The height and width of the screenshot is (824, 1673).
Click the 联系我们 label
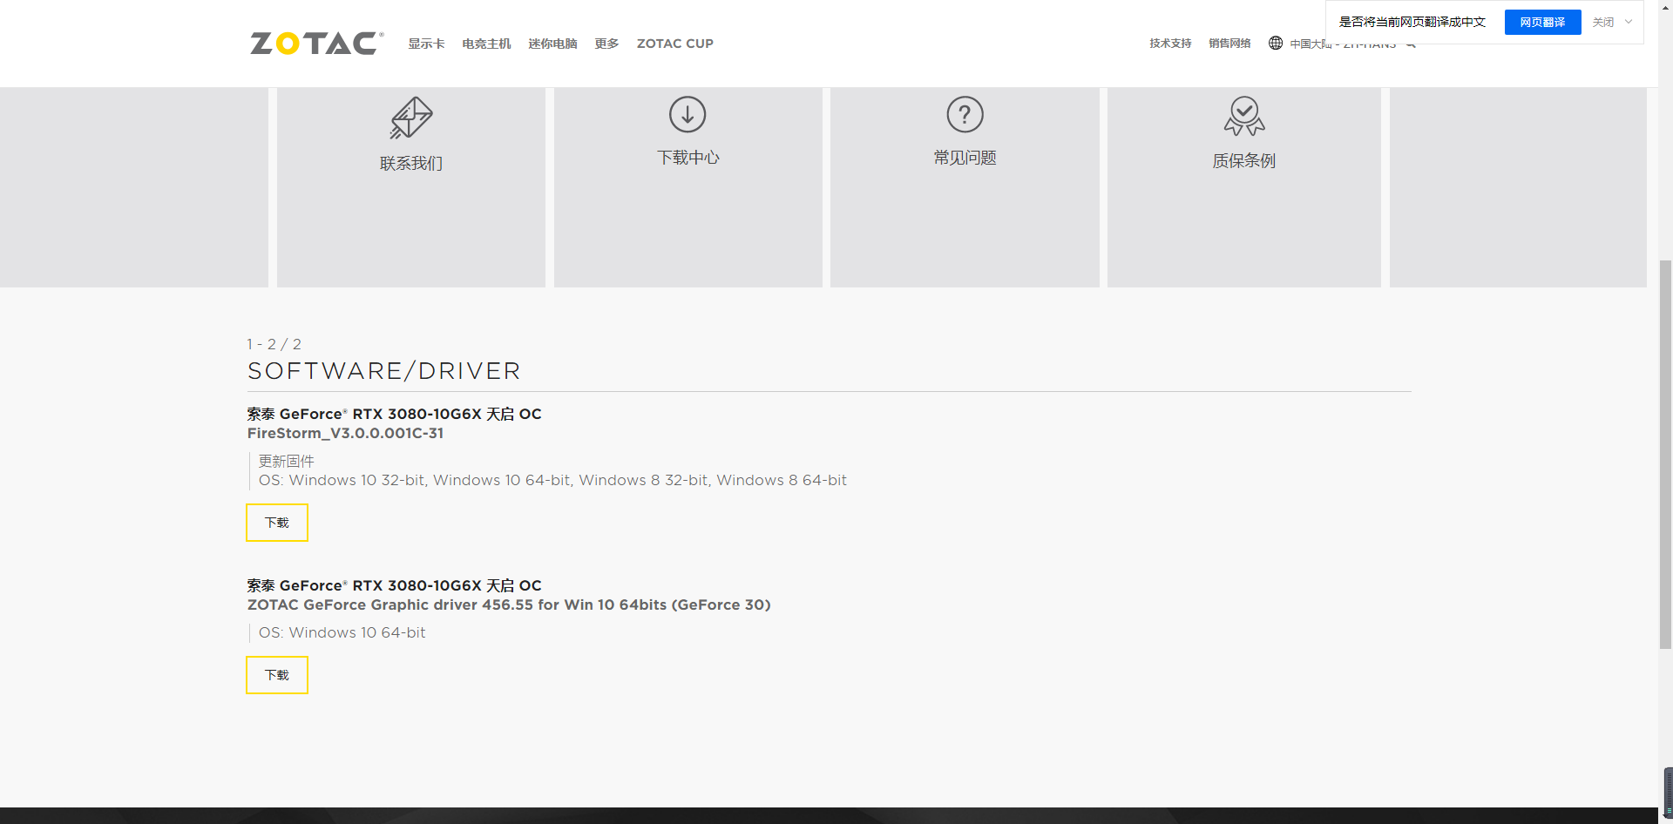pos(411,163)
